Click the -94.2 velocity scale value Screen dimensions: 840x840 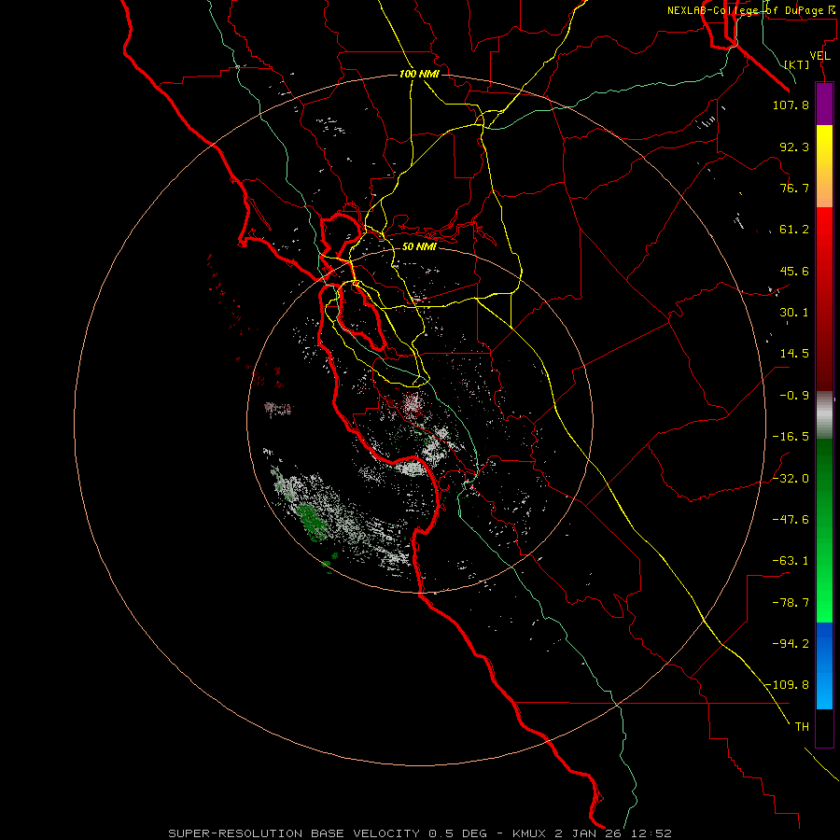click(x=791, y=644)
